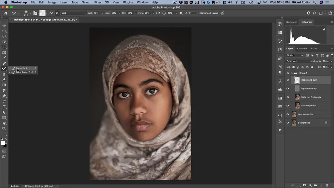
Task: Select the Rectangle shape tool
Action: pyautogui.click(x=4, y=118)
